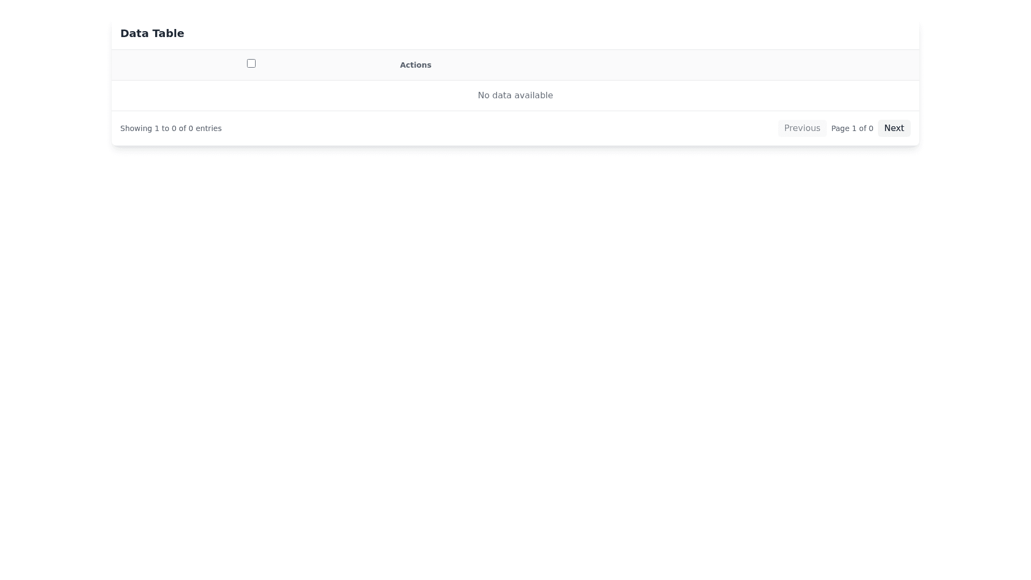Tick the select-all checkbox in table header

click(251, 63)
